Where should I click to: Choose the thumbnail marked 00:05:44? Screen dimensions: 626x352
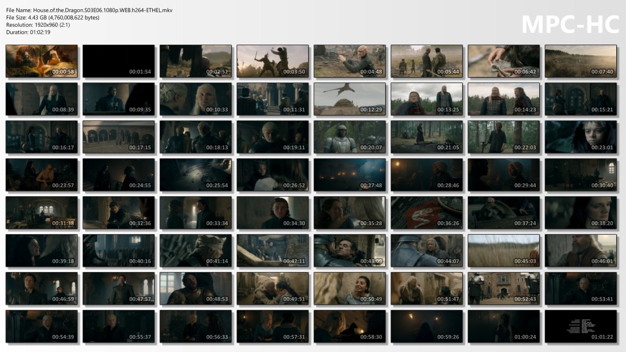coord(427,61)
